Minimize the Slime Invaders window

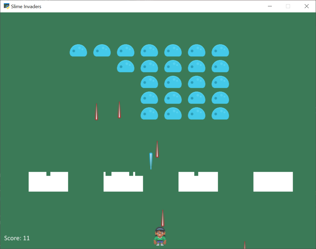click(270, 6)
